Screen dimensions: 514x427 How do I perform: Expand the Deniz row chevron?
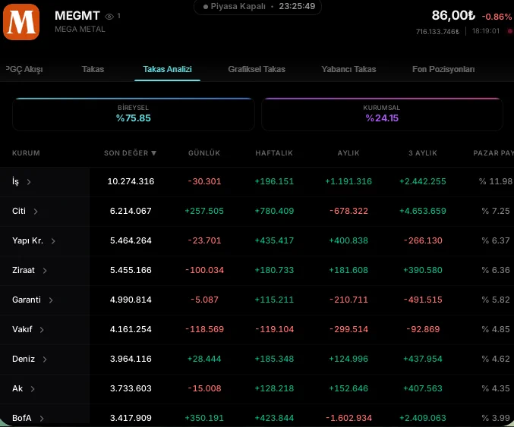[45, 359]
